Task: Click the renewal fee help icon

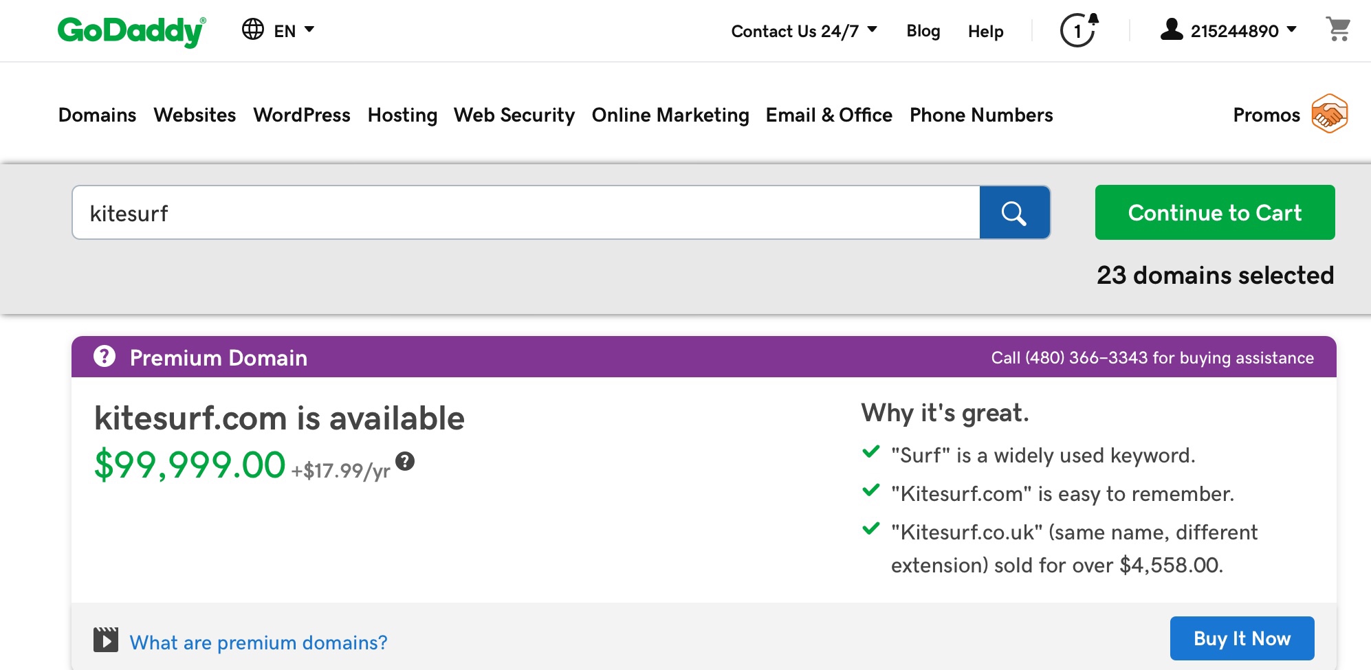Action: pos(405,461)
